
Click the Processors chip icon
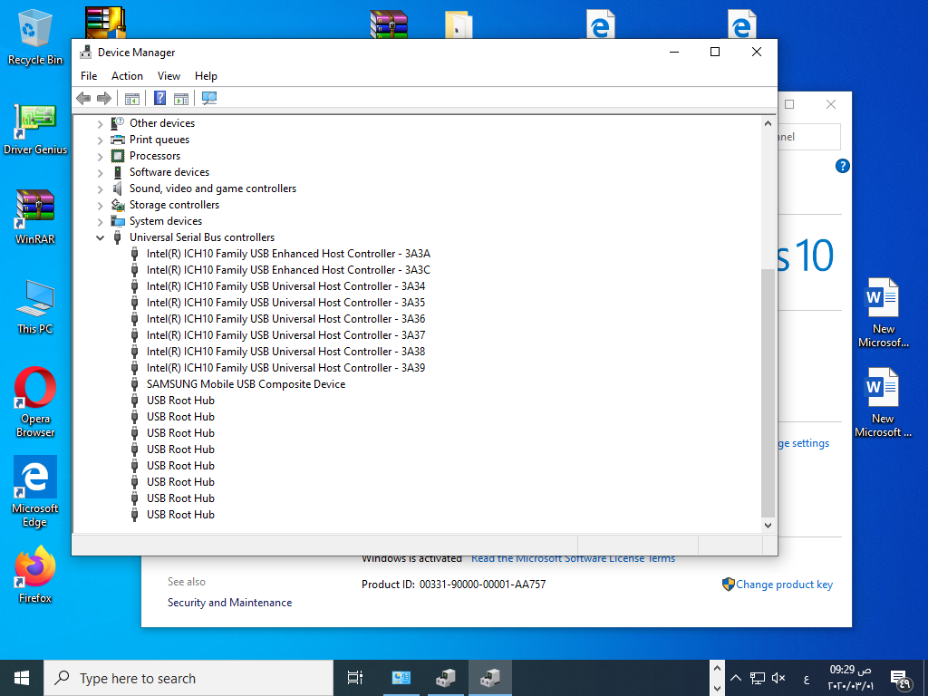tap(118, 156)
